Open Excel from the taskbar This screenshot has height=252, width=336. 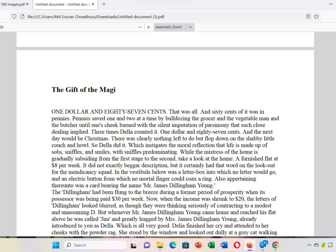211,245
